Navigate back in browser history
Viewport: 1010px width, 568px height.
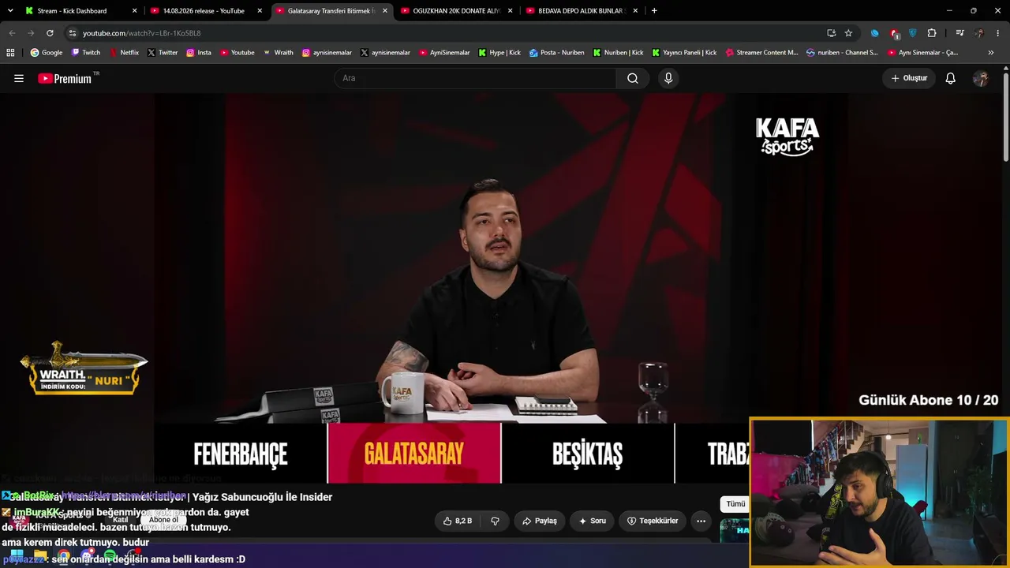coord(12,33)
